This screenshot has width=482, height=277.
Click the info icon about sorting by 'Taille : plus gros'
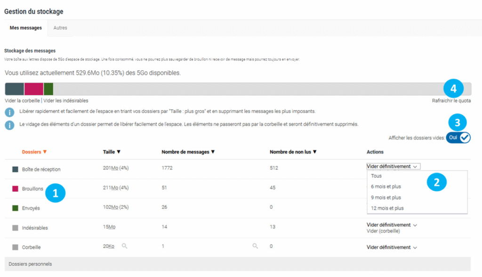[x=9, y=112]
